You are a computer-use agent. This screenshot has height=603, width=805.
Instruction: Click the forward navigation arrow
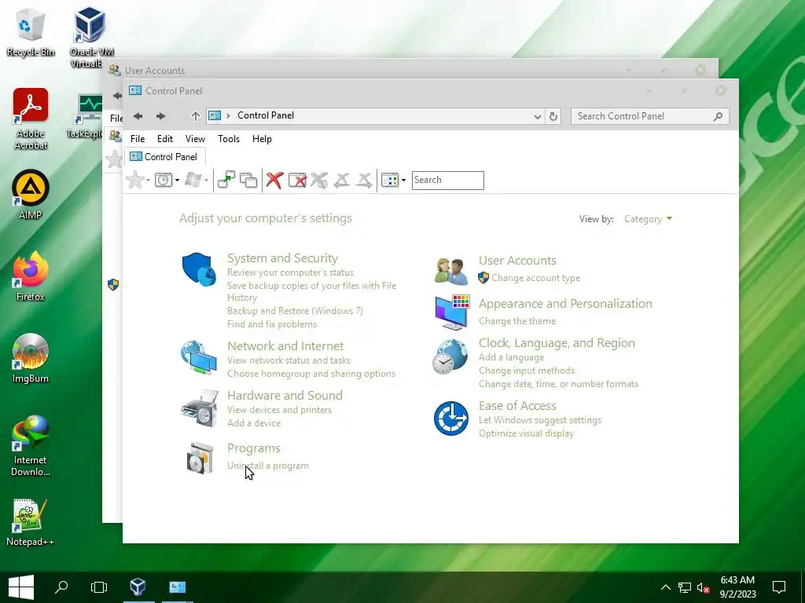tap(160, 116)
